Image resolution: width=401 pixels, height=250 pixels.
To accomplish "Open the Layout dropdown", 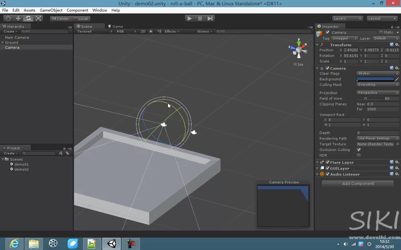I will click(x=382, y=18).
